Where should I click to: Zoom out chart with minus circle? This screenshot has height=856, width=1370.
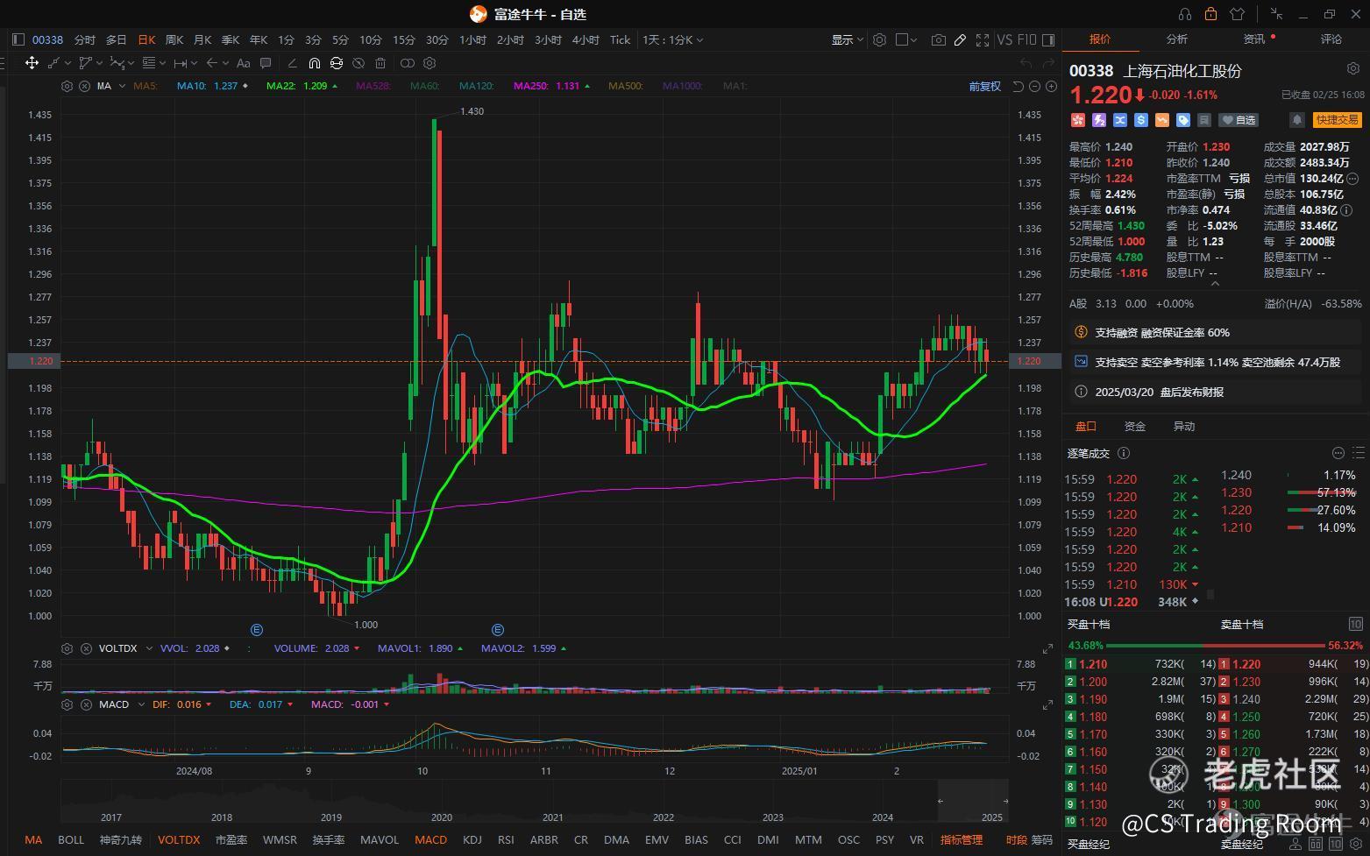pos(1035,86)
